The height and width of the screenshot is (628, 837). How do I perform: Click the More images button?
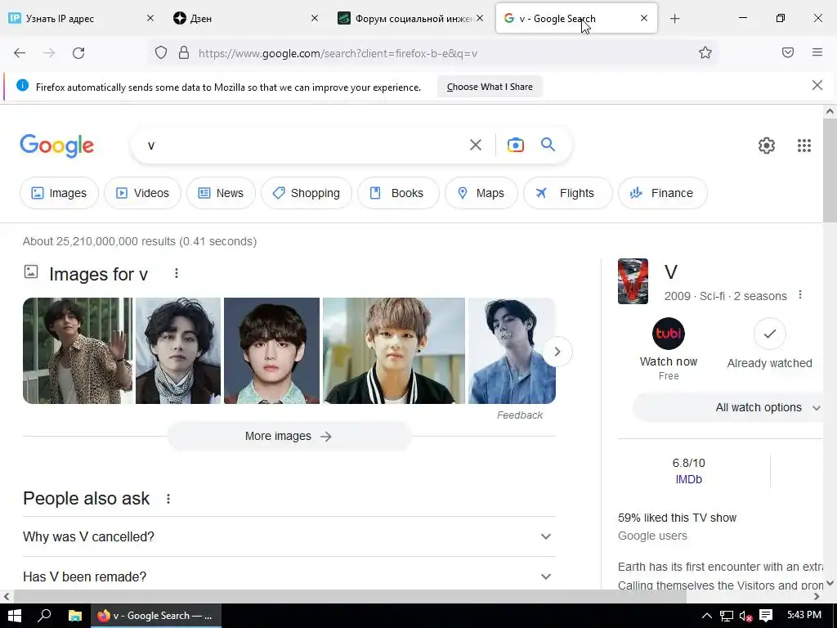289,437
